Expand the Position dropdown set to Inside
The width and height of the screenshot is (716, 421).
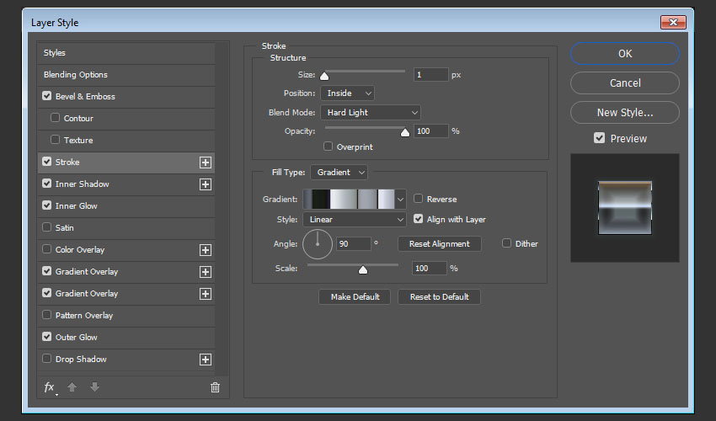[x=347, y=93]
